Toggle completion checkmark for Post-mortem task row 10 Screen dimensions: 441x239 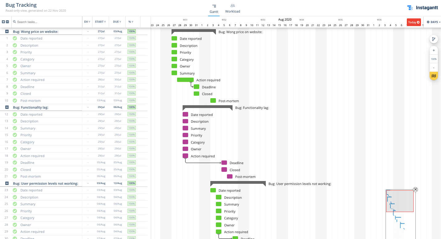pos(15,100)
